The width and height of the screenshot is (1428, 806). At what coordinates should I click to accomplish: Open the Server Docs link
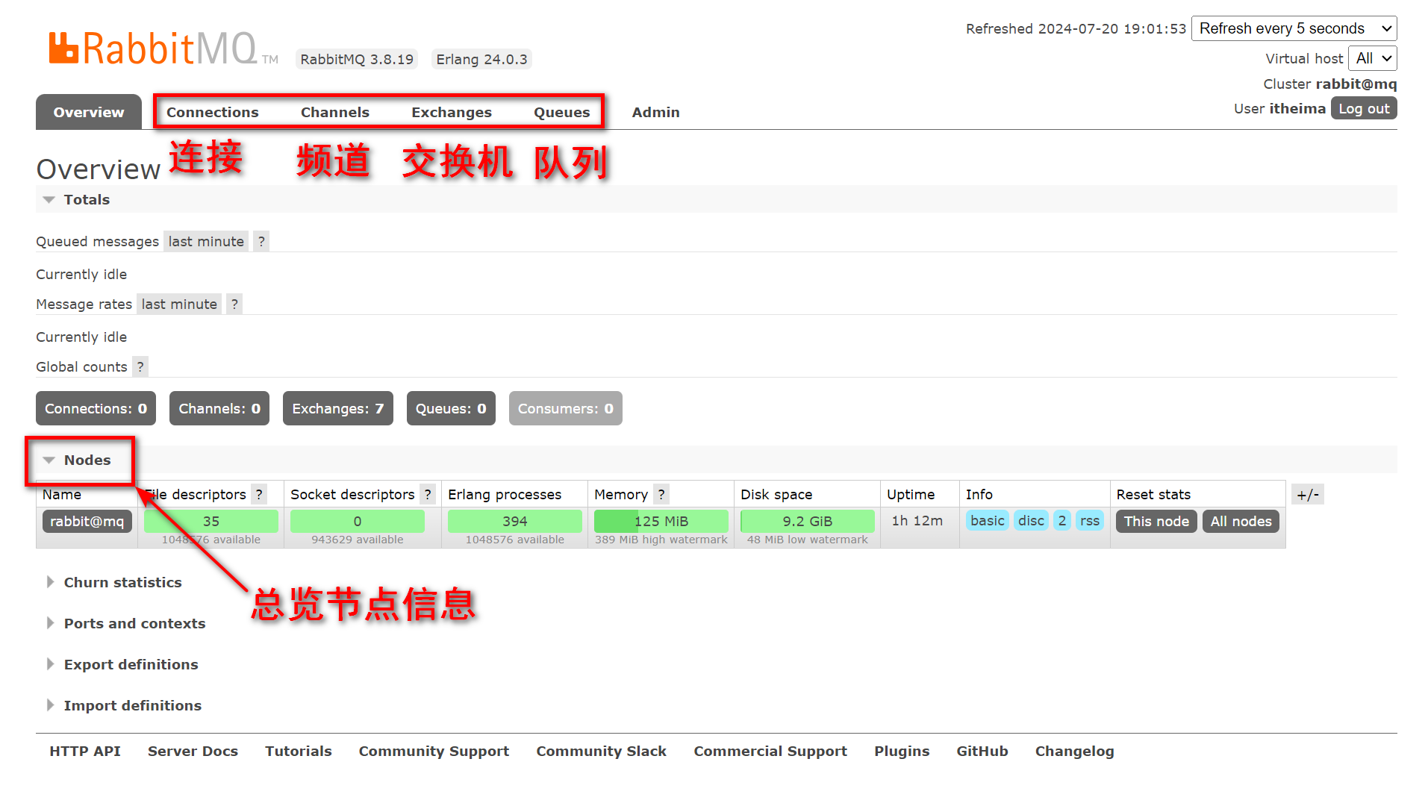tap(193, 752)
